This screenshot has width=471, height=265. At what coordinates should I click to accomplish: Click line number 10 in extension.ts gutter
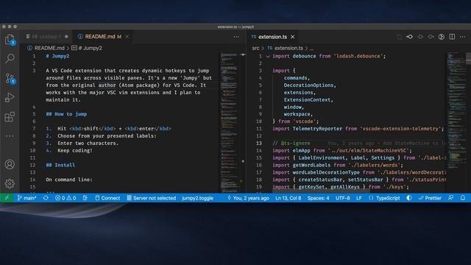pos(258,121)
